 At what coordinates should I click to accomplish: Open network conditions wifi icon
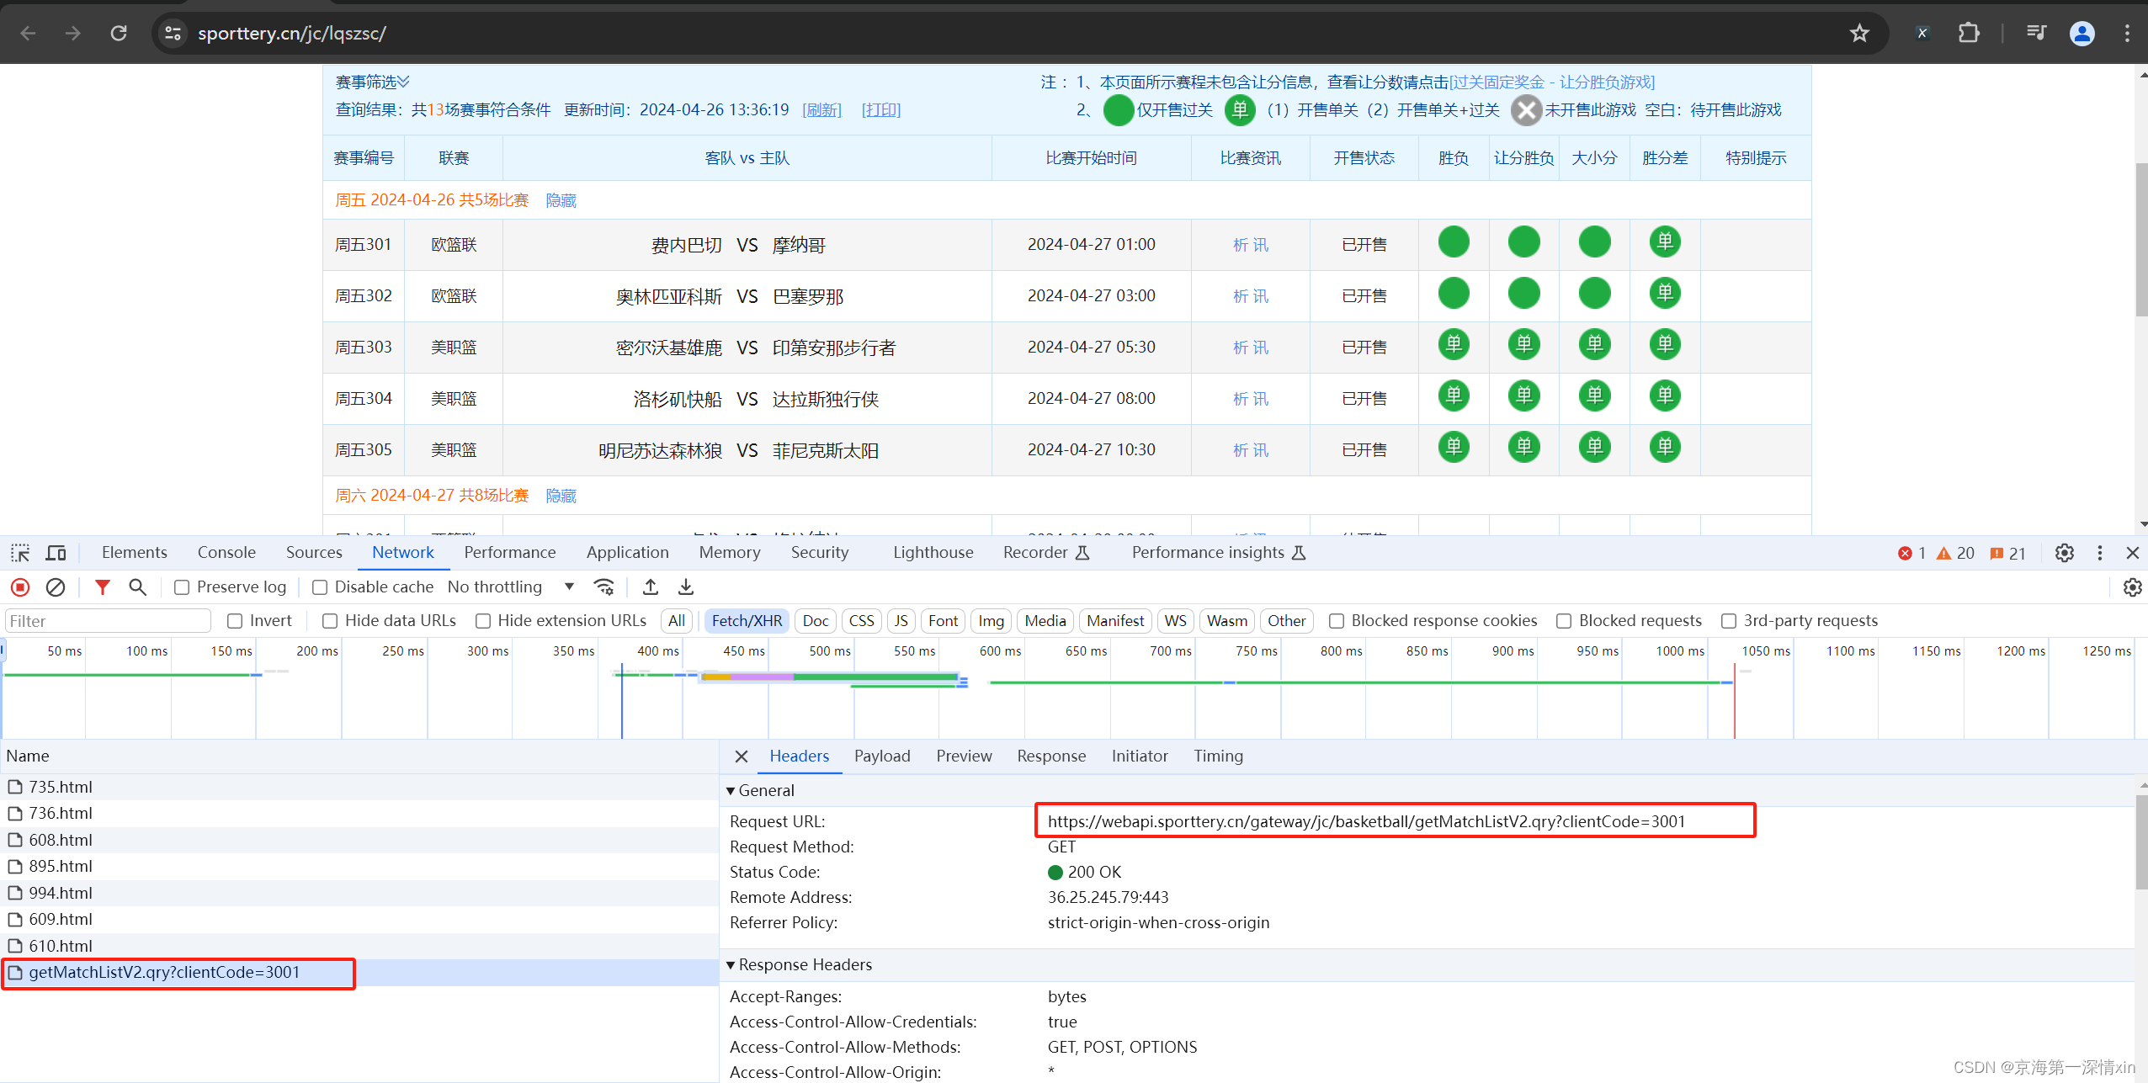(603, 587)
